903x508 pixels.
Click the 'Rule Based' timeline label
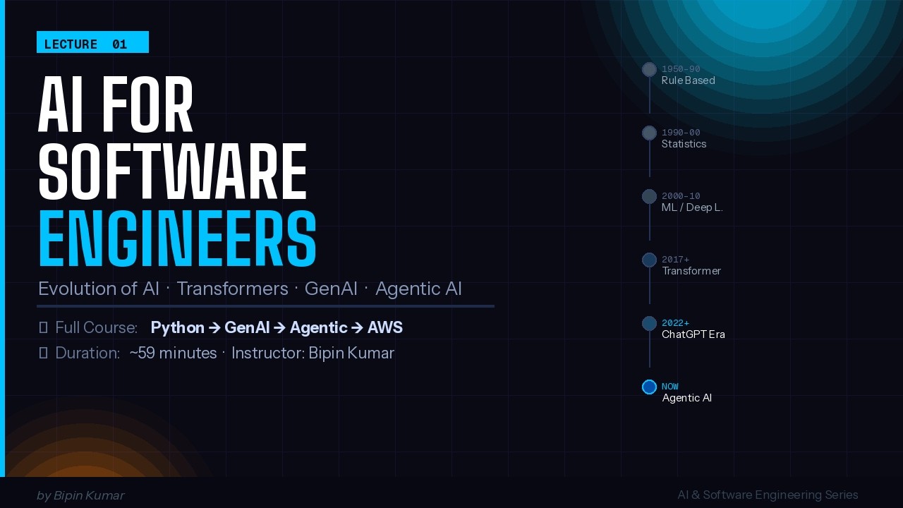pyautogui.click(x=689, y=80)
